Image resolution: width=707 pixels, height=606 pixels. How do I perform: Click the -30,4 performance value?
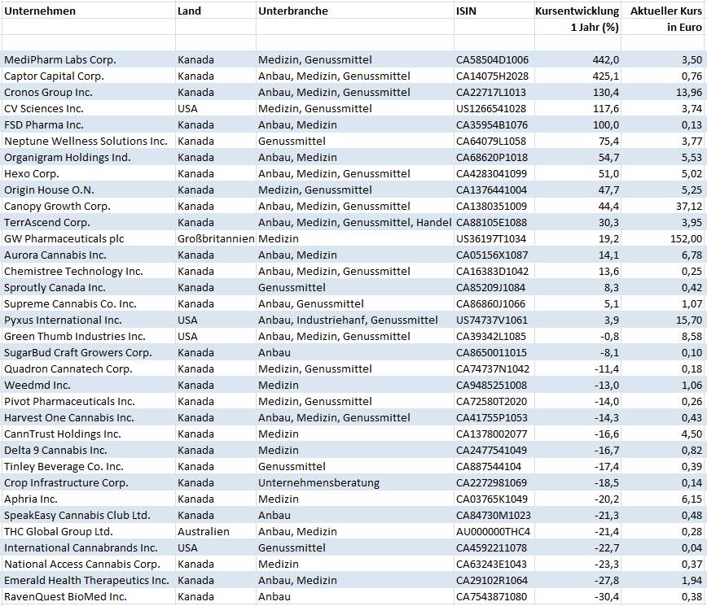[578, 596]
